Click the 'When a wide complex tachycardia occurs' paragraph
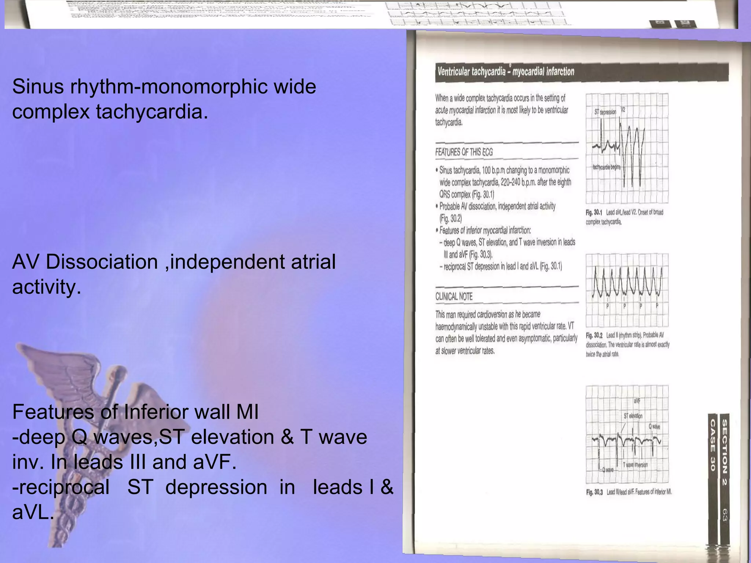Viewport: 751px width, 563px height. click(502, 110)
